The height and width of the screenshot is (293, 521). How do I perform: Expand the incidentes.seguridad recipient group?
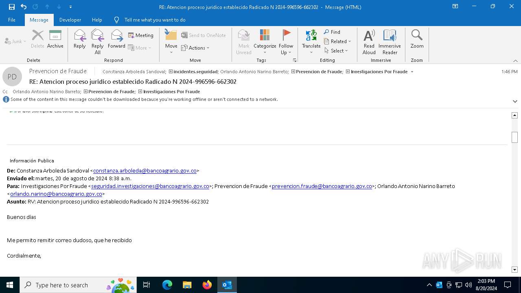tap(171, 72)
